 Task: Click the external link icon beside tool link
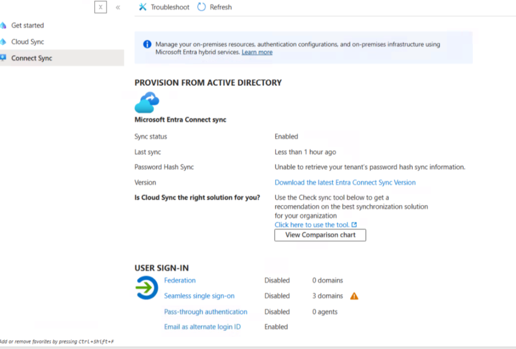pos(354,225)
